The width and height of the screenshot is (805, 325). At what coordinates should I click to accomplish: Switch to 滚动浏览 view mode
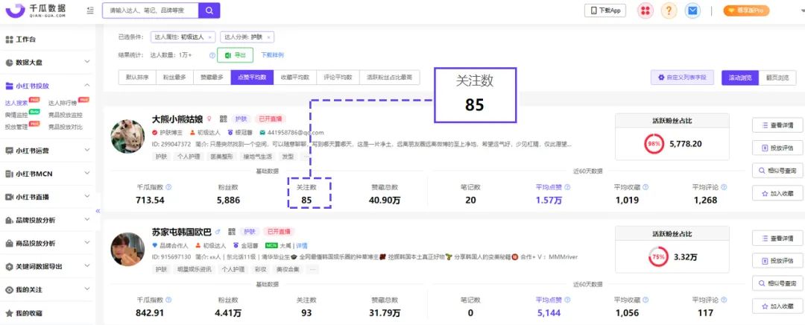click(740, 78)
